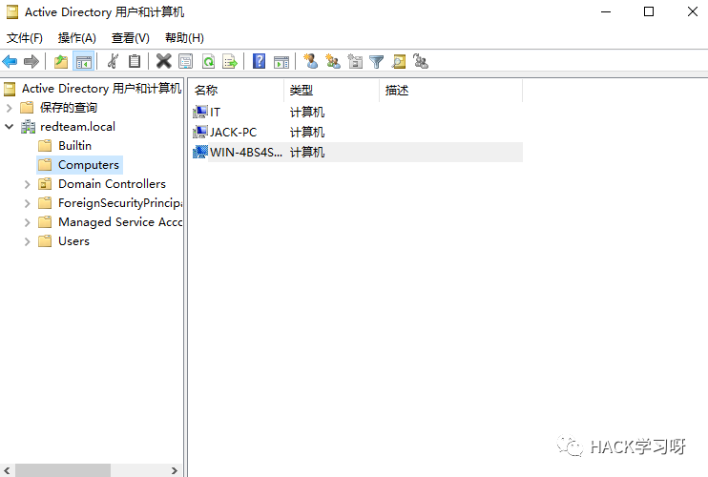Click the Copy clipboard icon

(x=135, y=61)
